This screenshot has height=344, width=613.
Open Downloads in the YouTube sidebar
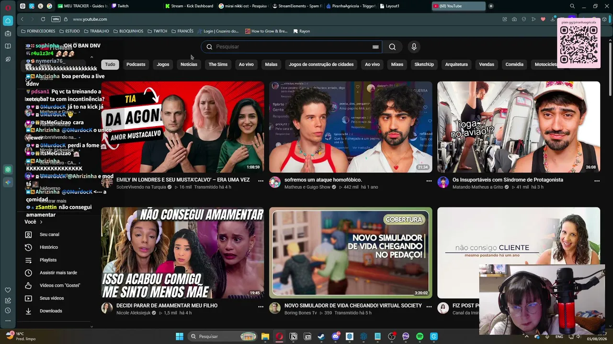pyautogui.click(x=51, y=311)
